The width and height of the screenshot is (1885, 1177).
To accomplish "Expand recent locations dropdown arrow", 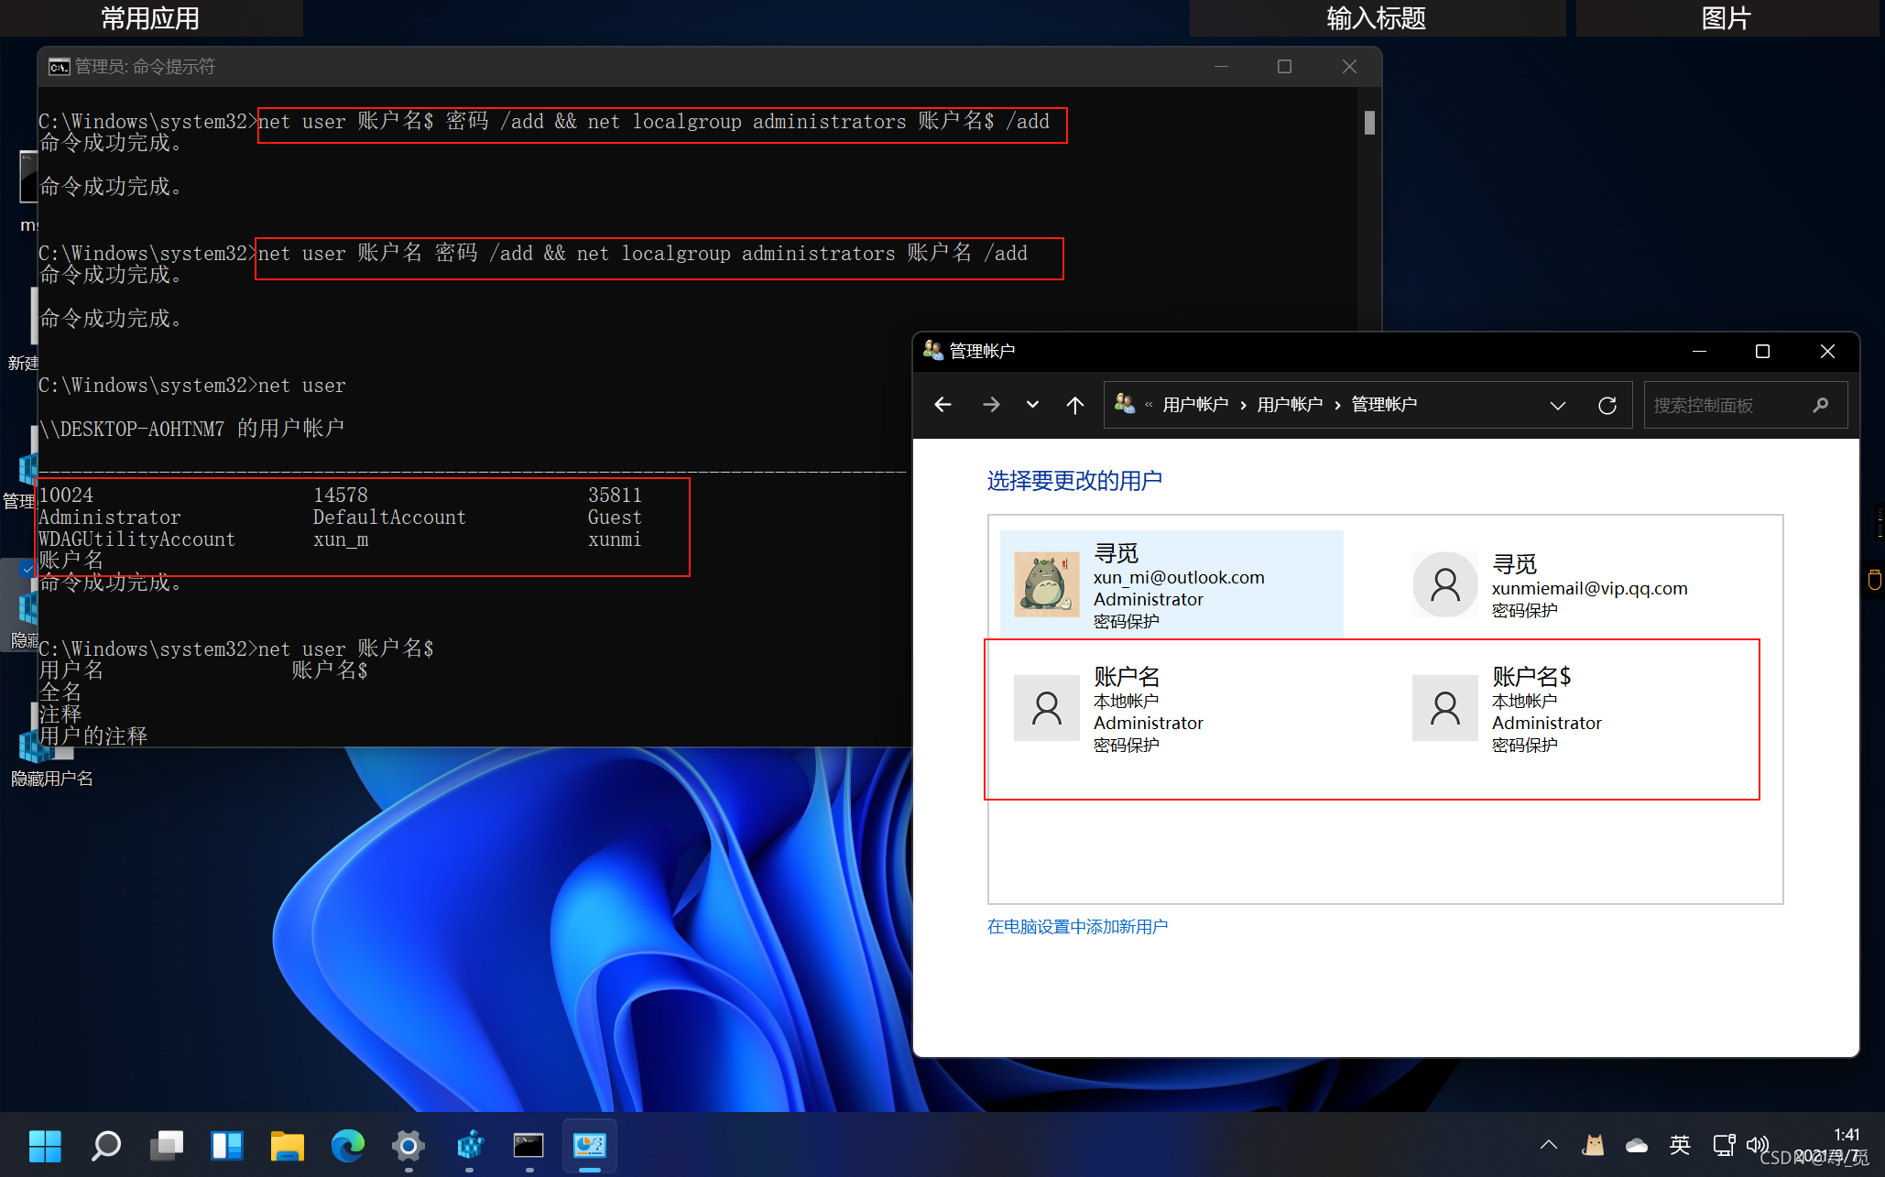I will [x=1032, y=405].
